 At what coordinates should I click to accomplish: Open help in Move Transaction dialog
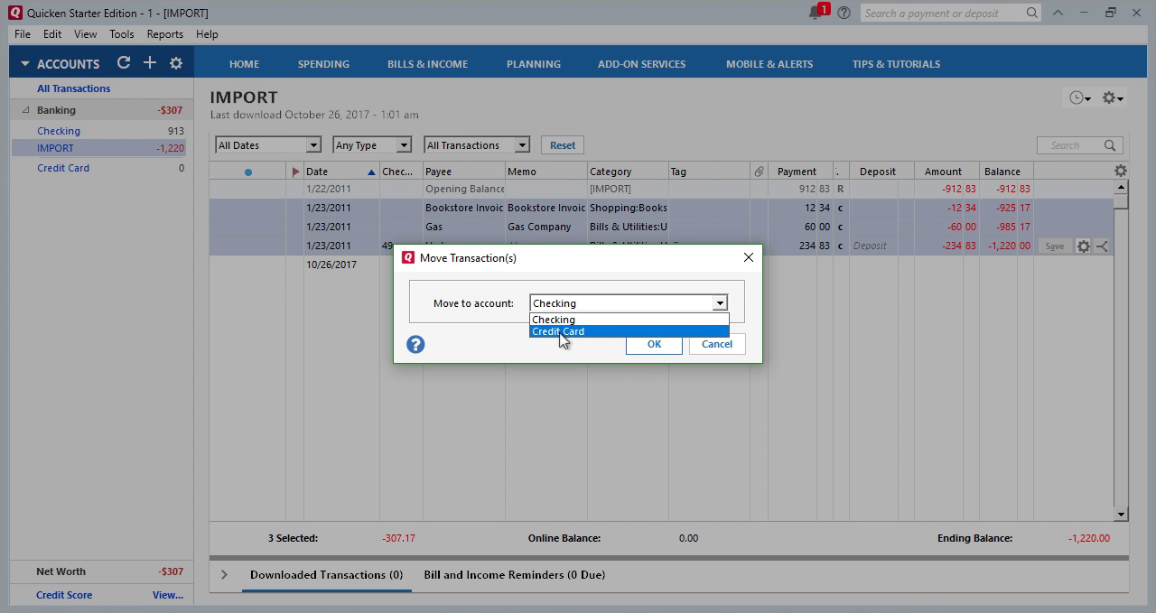click(x=415, y=344)
